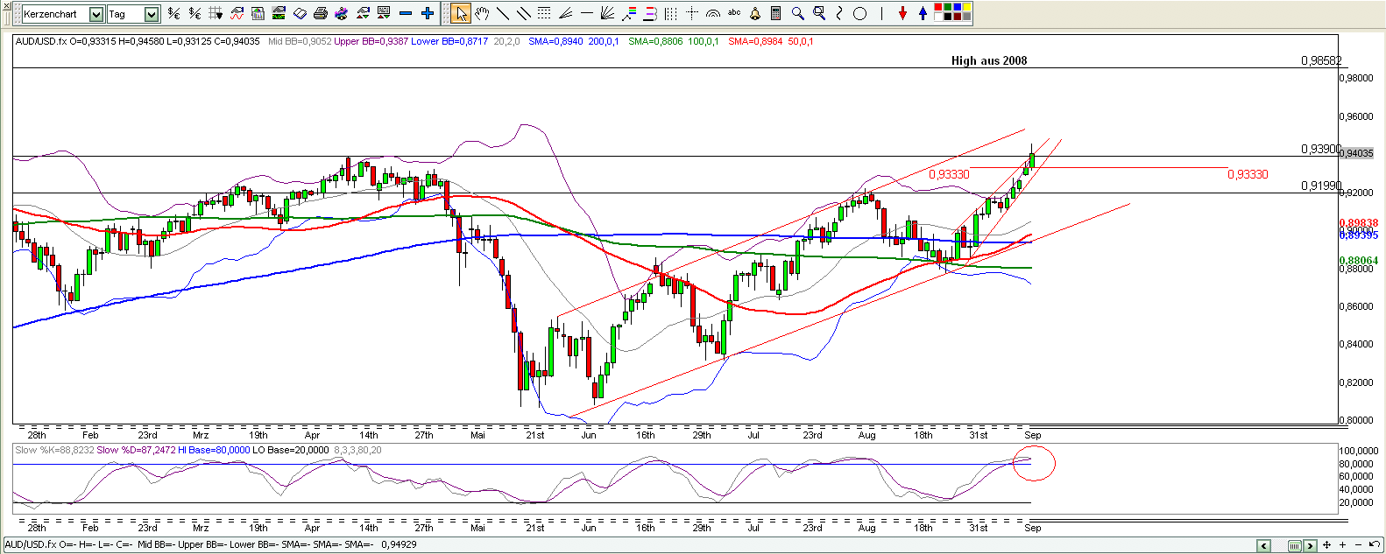Viewport: 1386px width, 554px height.
Task: Click the 'High aus 2008' label
Action: [989, 60]
